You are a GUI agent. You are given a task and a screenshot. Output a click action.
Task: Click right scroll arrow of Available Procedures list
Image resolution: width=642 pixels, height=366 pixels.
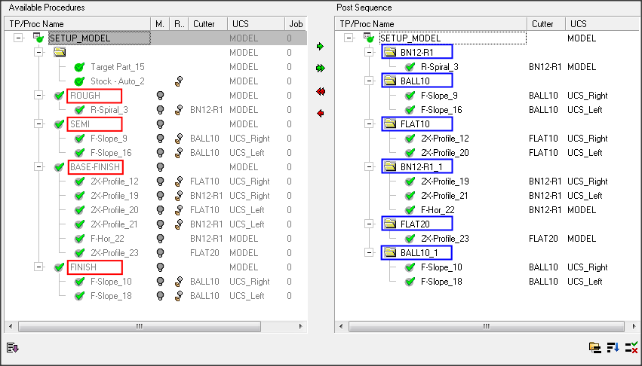click(300, 326)
